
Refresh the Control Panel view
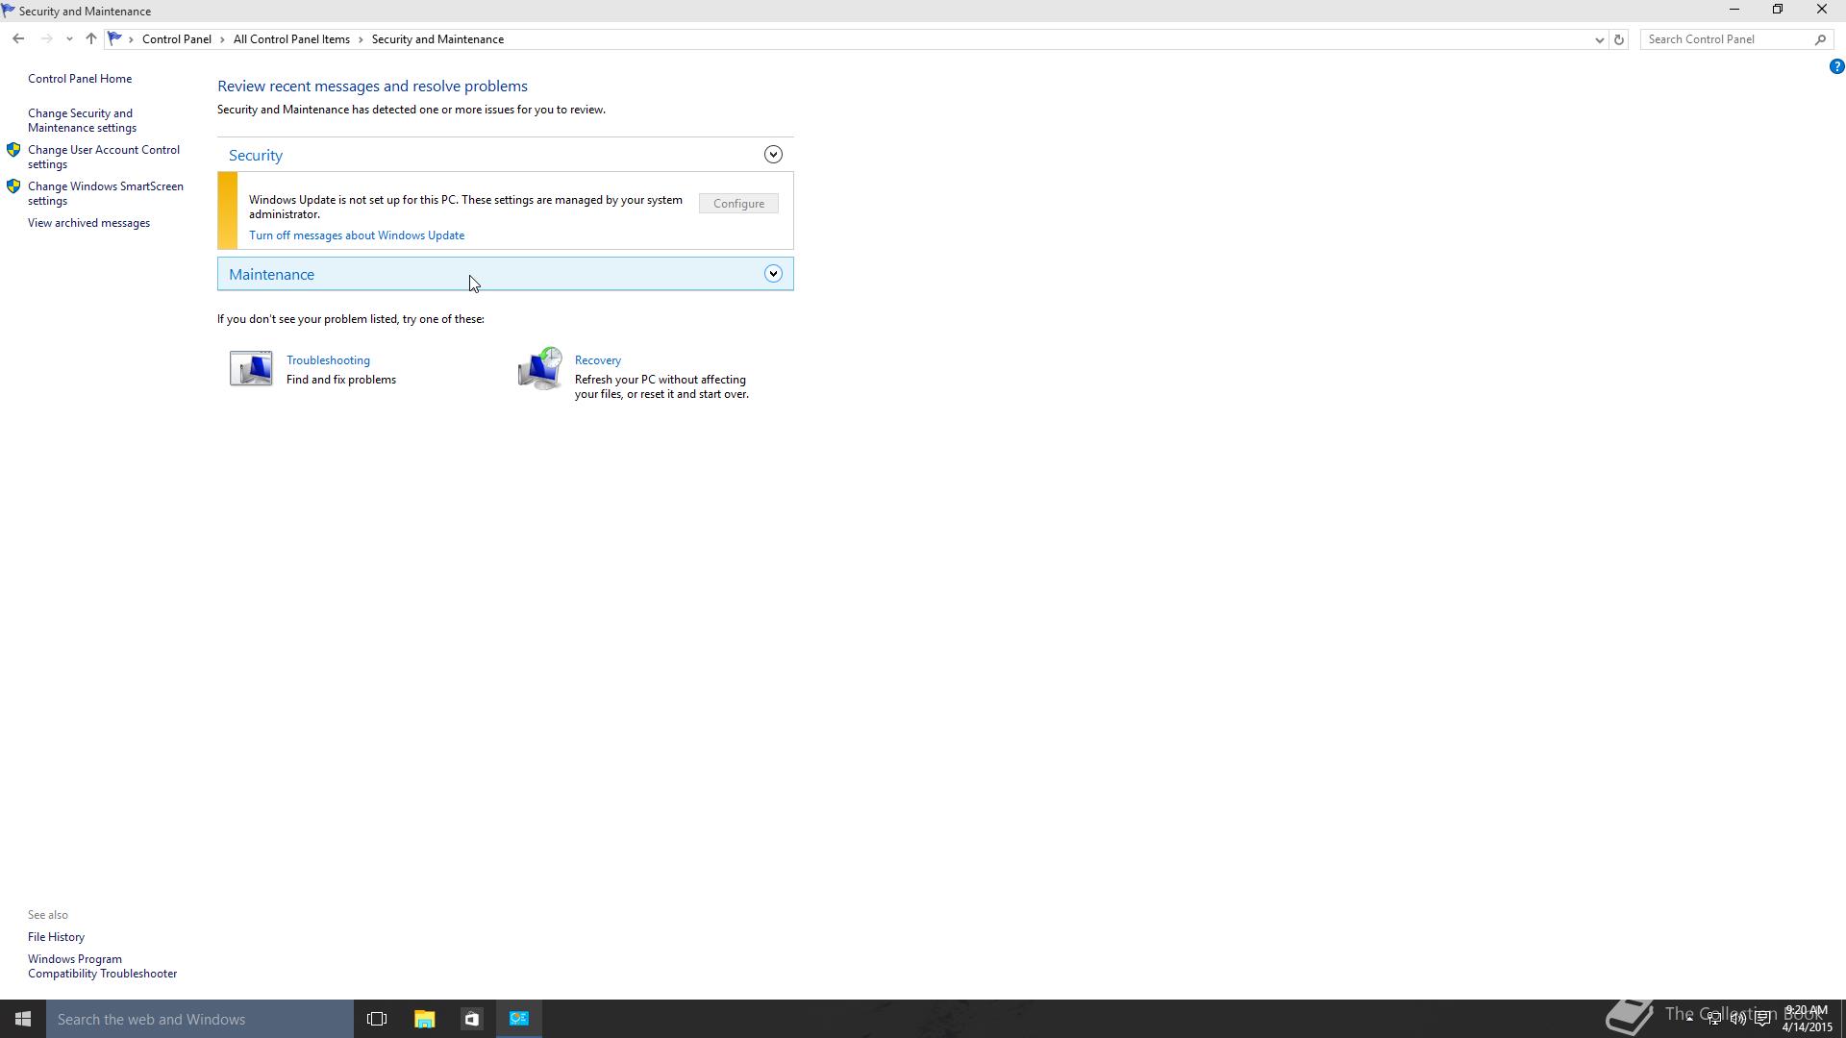[x=1619, y=39]
